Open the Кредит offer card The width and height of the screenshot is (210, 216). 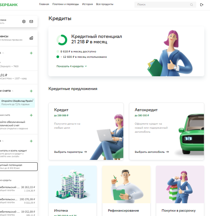click(86, 131)
